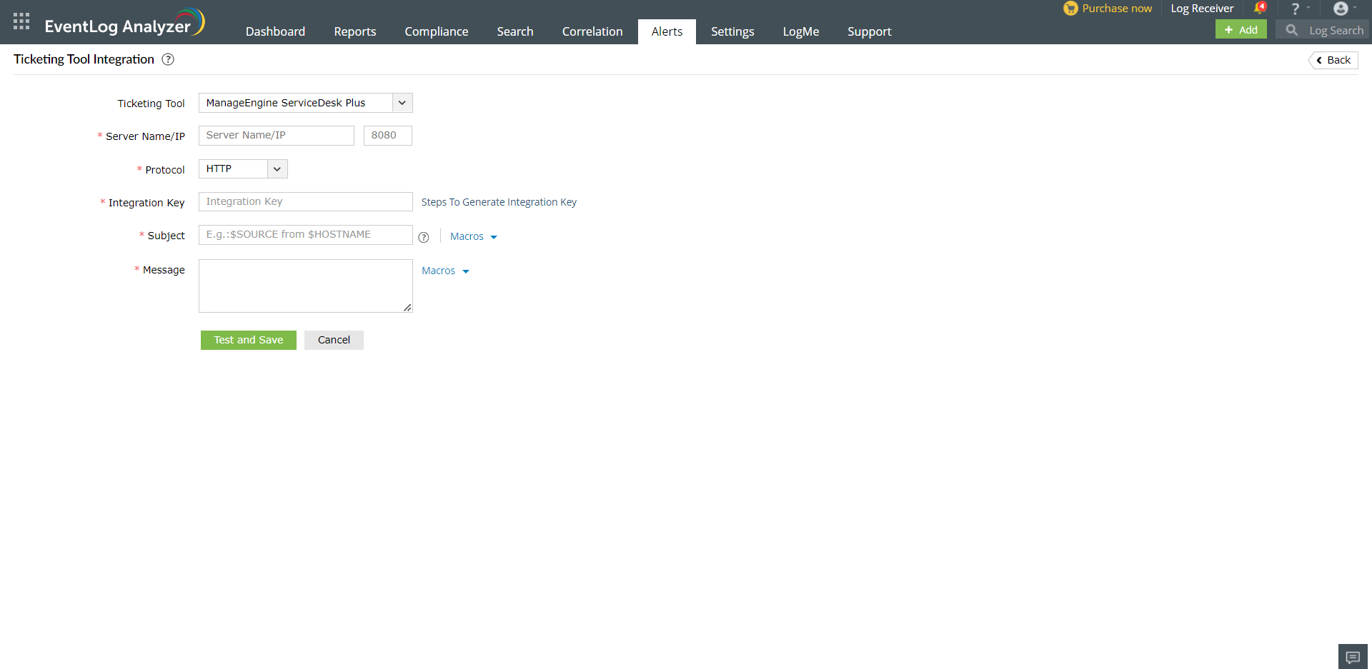Open the Log Receiver link

[x=1202, y=9]
